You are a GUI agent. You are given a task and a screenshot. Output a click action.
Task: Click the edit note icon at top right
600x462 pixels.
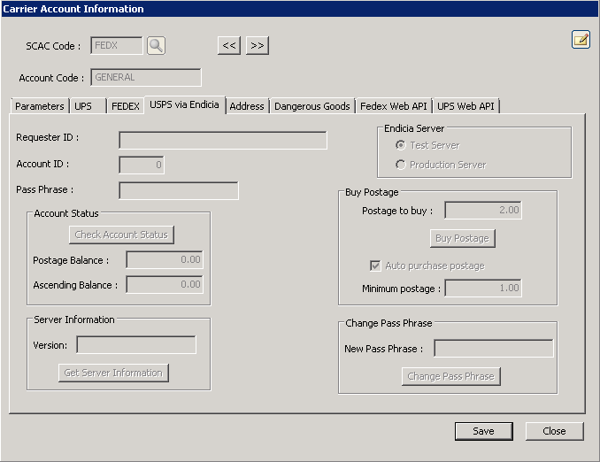581,39
